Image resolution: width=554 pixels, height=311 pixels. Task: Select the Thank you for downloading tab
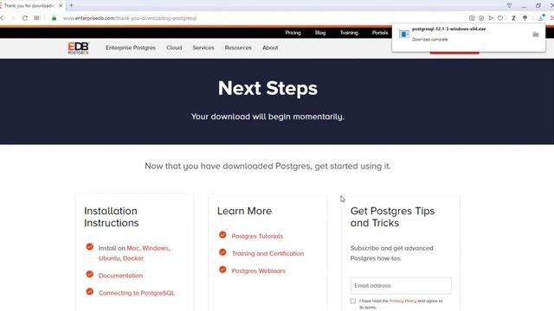coord(29,6)
